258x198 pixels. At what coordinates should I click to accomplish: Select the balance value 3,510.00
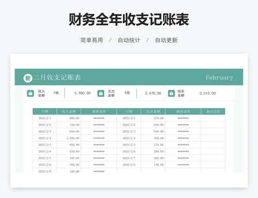click(207, 93)
